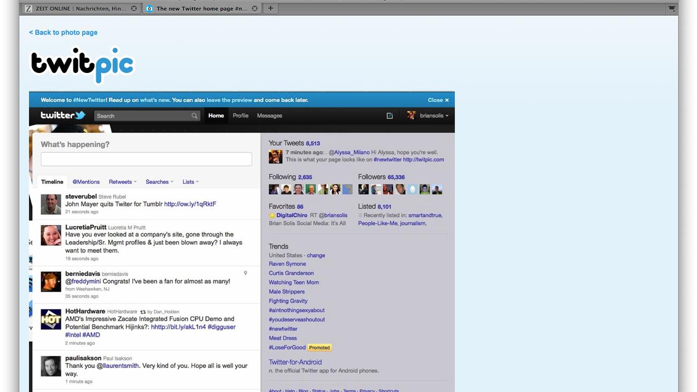Viewport: 697px width, 392px height.
Task: Open the Lists dropdown tab
Action: coord(190,182)
